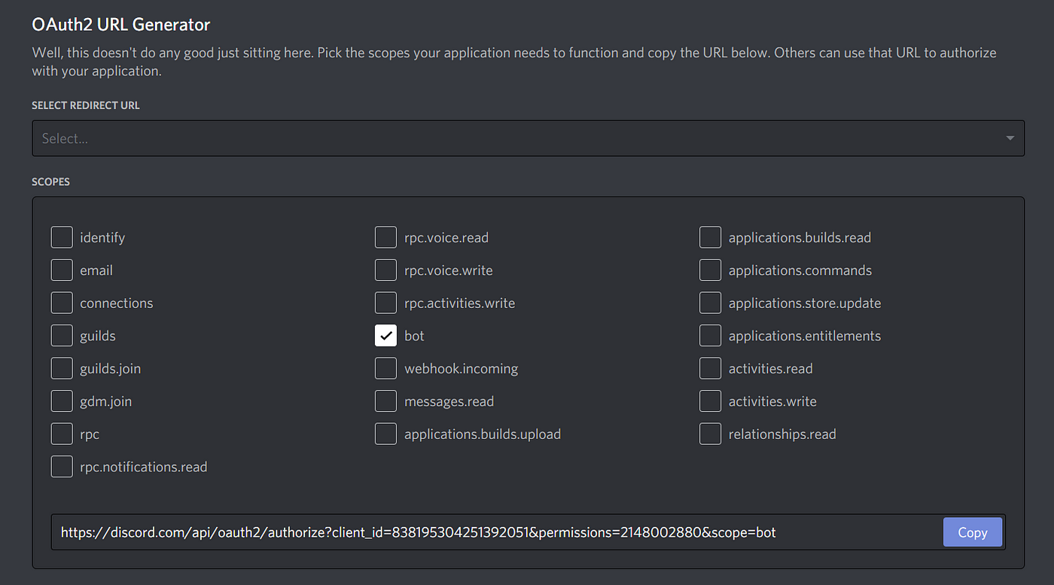Viewport: 1054px width, 585px height.
Task: Tick the connections scope checkbox
Action: coord(62,303)
